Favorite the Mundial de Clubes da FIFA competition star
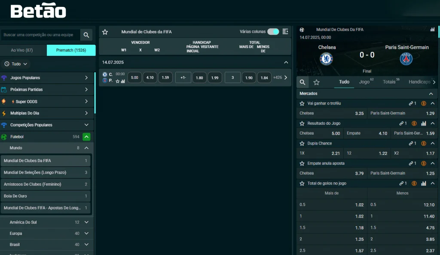440x255 pixels. (105, 32)
